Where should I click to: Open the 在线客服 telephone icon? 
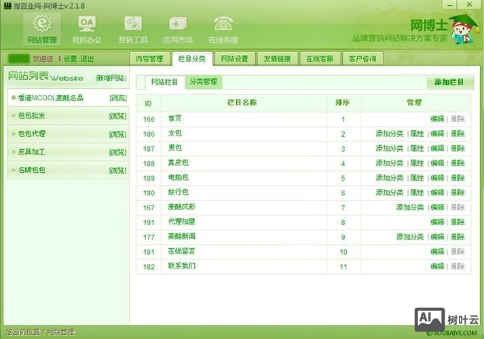[x=223, y=29]
